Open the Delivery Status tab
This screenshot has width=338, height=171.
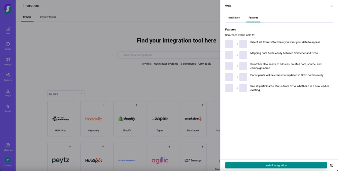[48, 17]
